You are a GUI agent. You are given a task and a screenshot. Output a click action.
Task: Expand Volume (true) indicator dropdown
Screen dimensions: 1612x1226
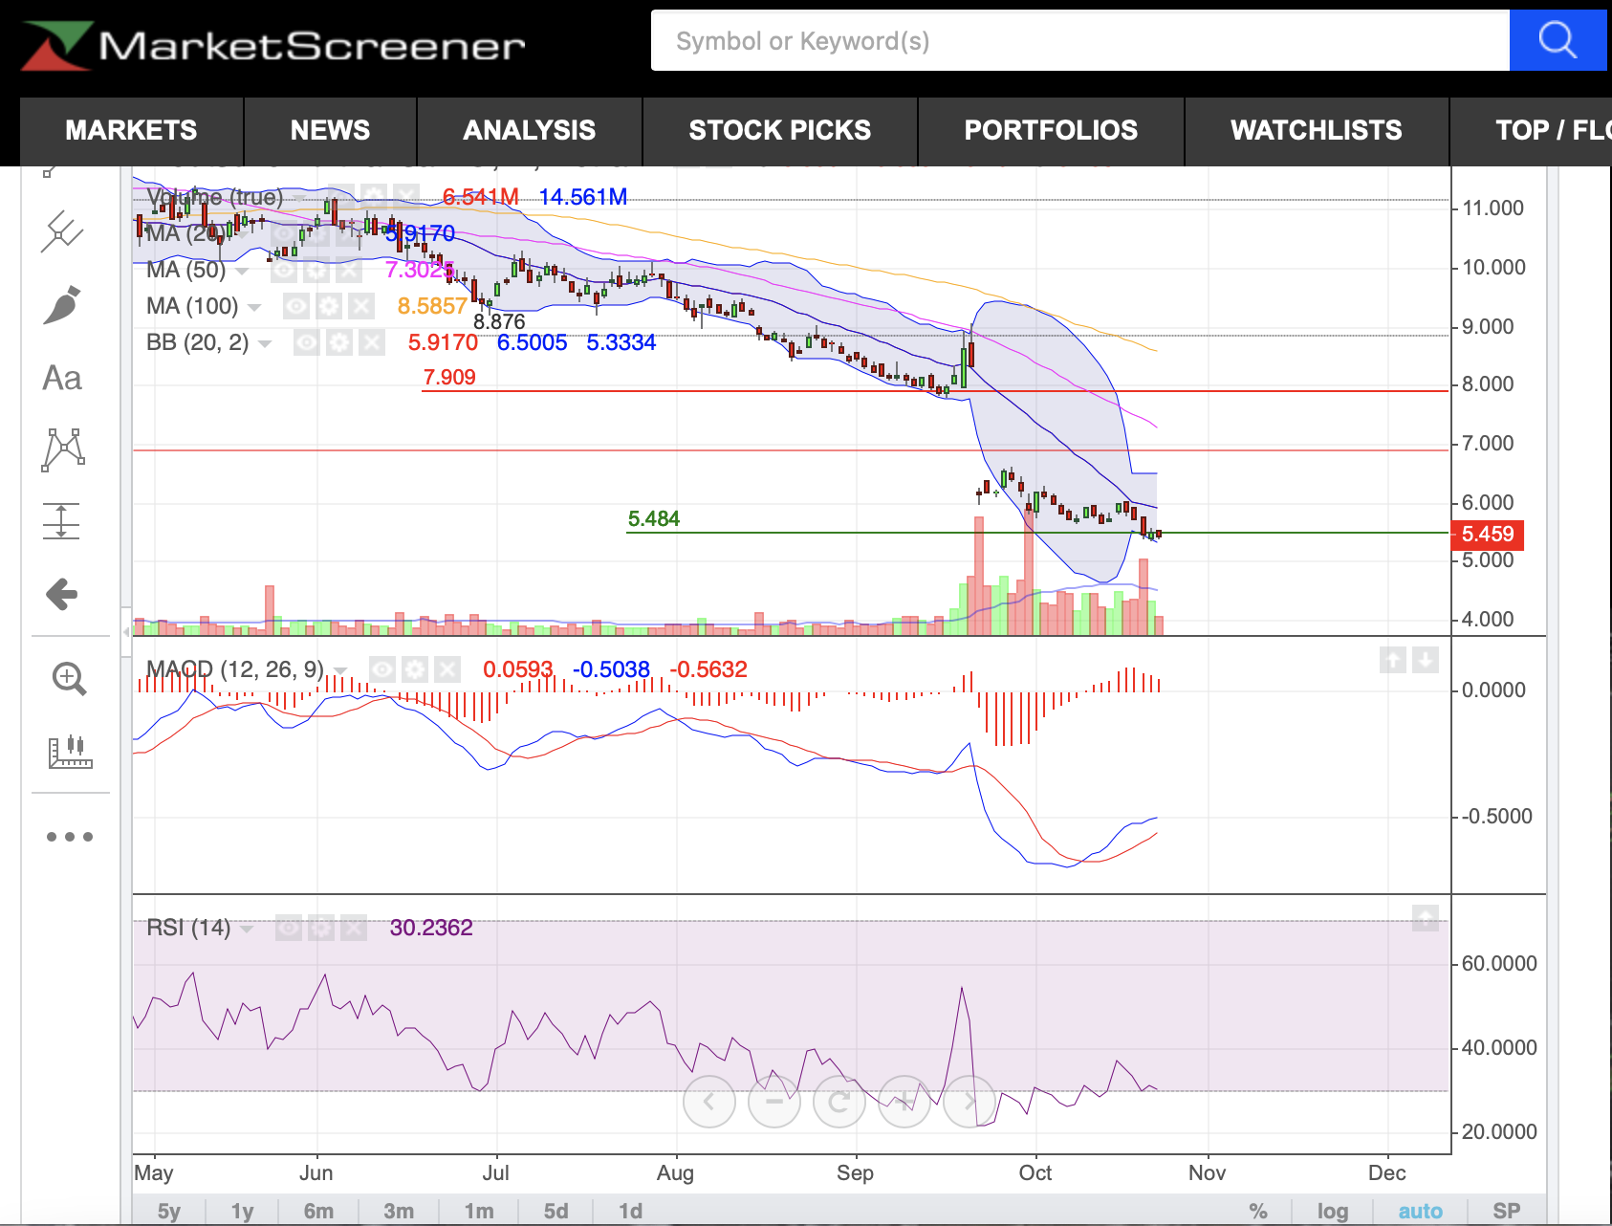tap(297, 199)
